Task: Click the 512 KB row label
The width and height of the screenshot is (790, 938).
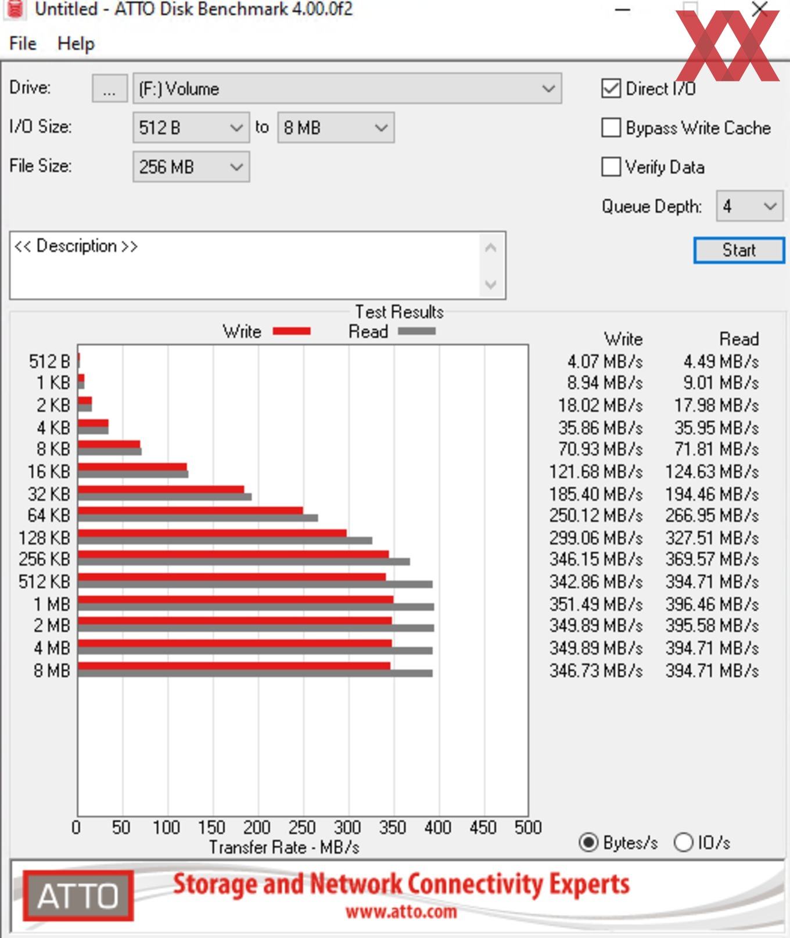Action: 44,581
